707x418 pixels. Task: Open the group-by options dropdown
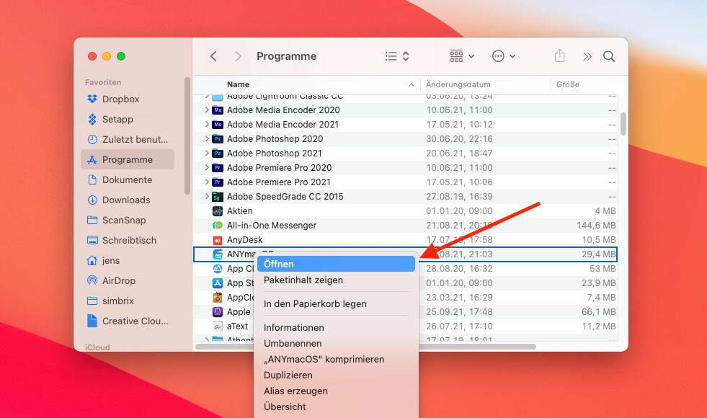click(x=462, y=56)
